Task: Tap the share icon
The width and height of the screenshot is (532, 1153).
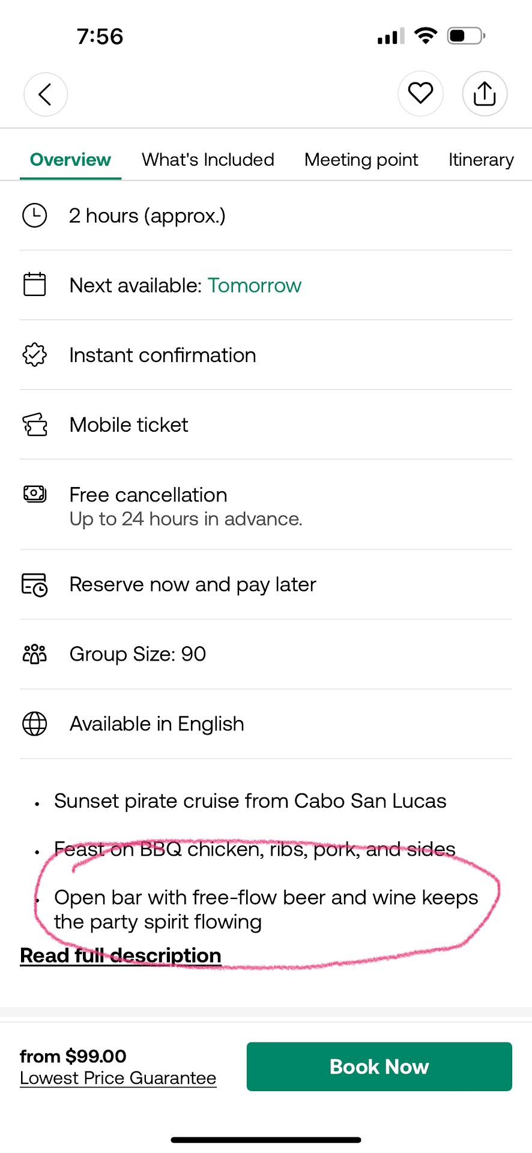Action: [485, 94]
